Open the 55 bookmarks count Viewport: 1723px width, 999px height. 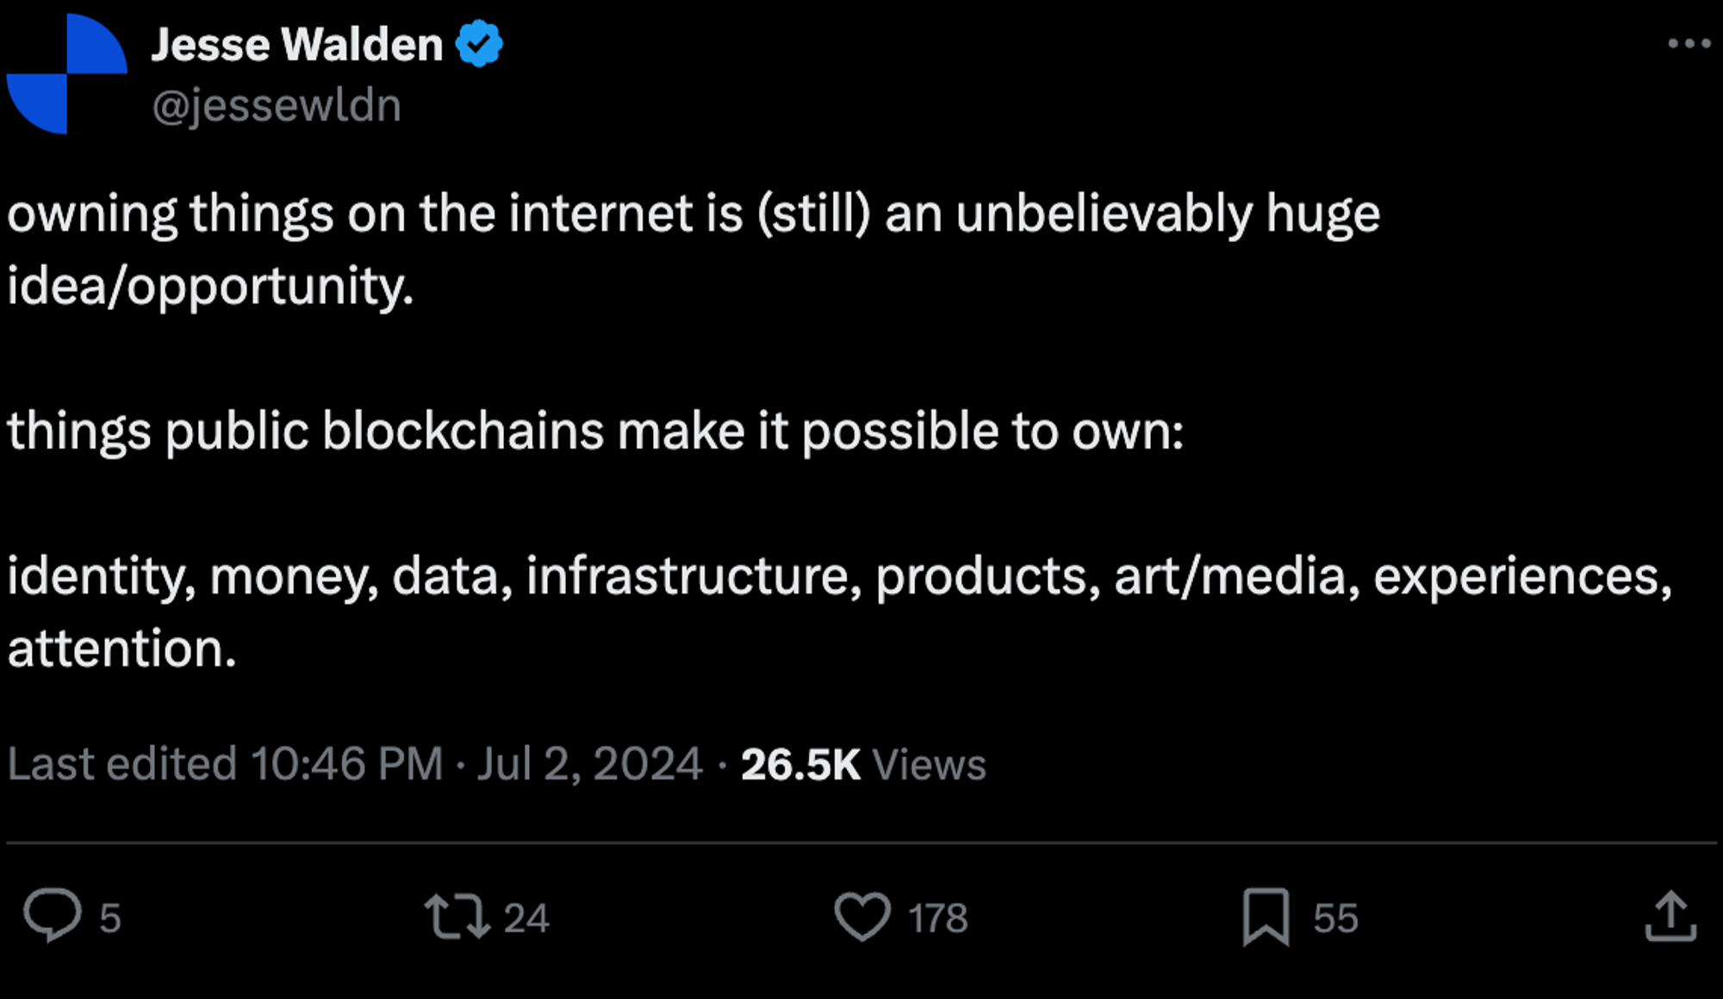(x=1334, y=919)
